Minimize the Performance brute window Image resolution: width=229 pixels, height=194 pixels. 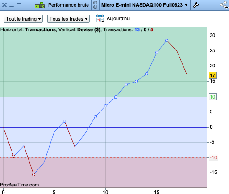[x=12, y=7]
